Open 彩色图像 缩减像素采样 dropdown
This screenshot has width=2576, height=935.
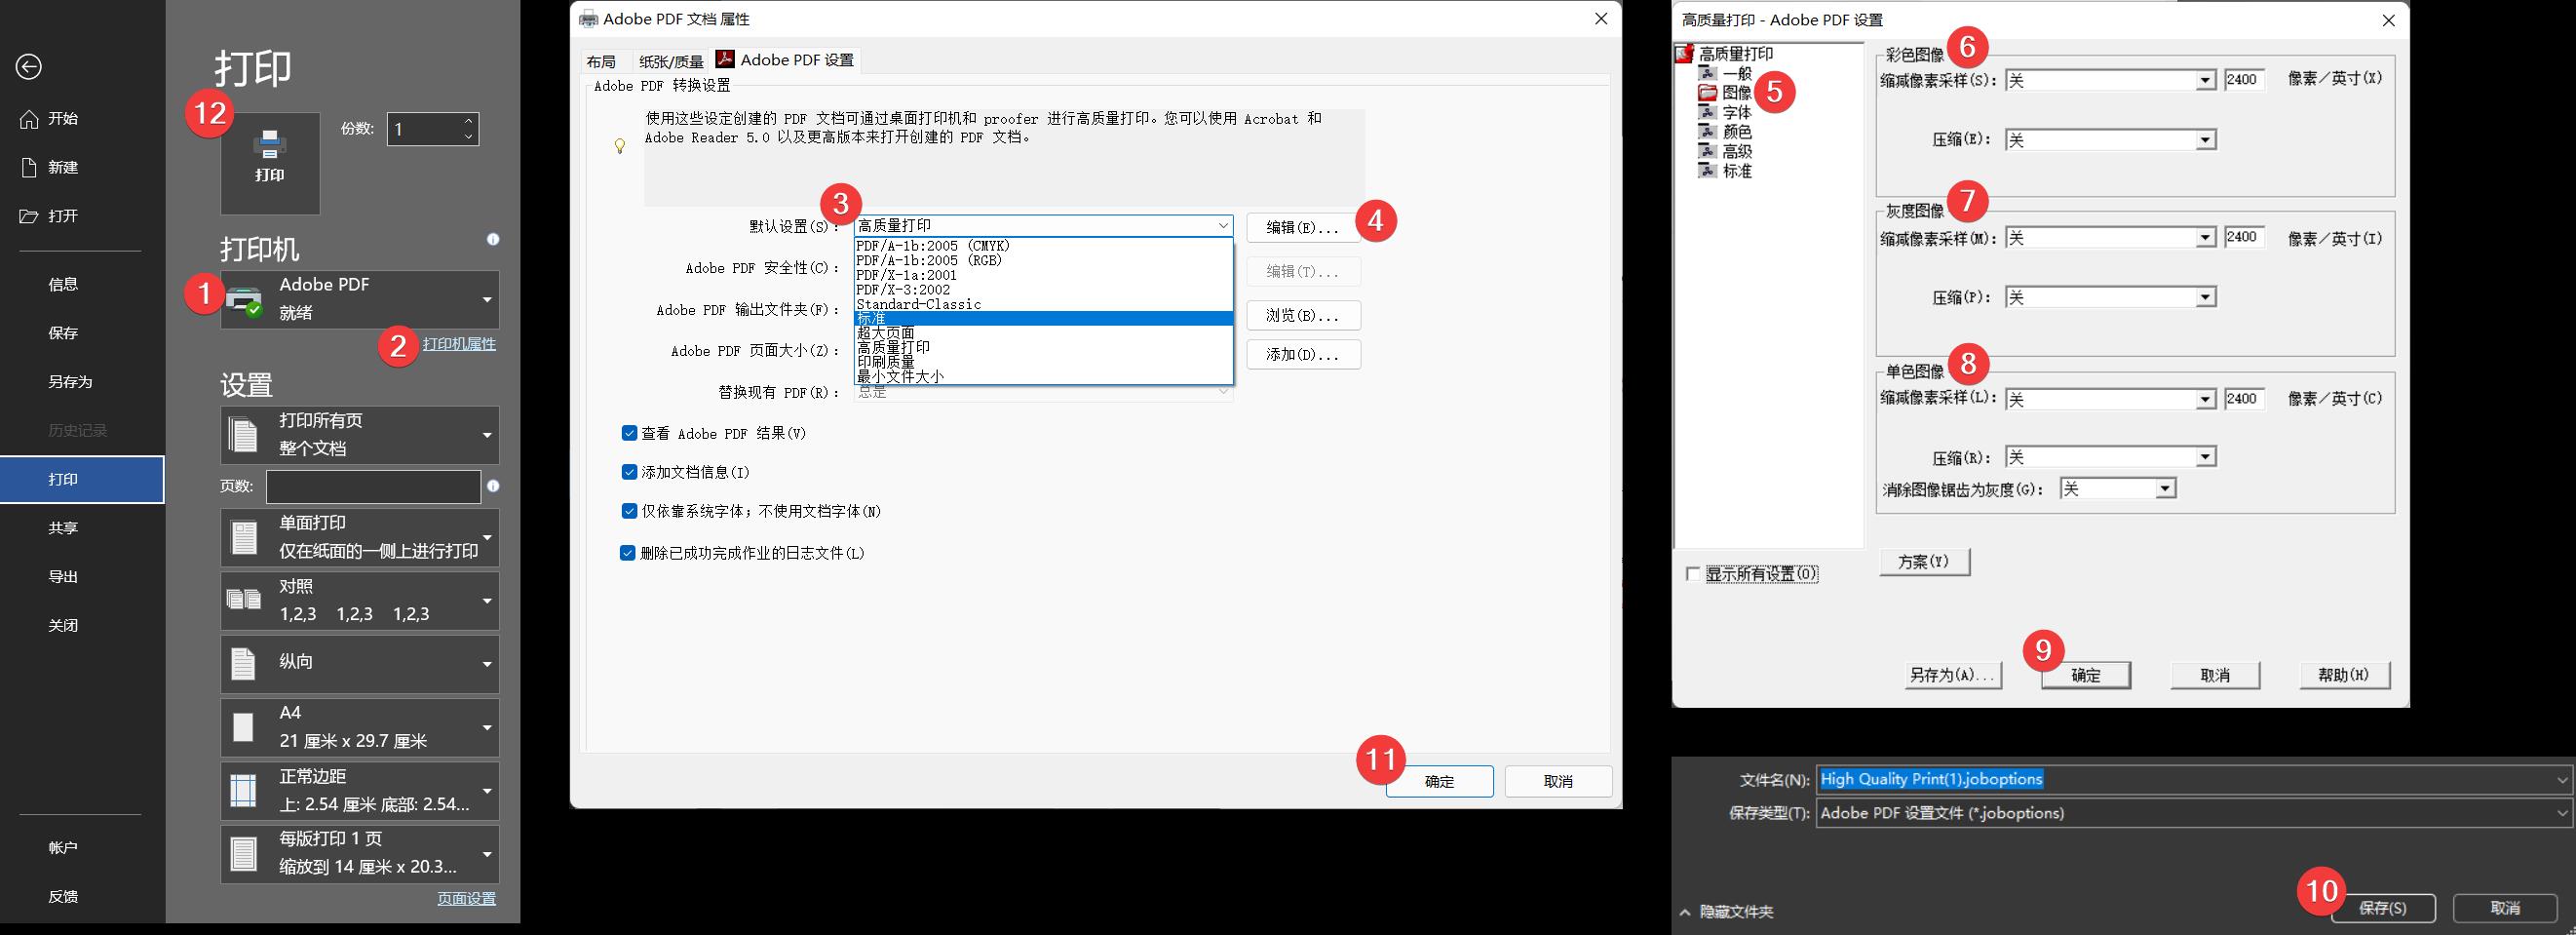coord(2111,80)
